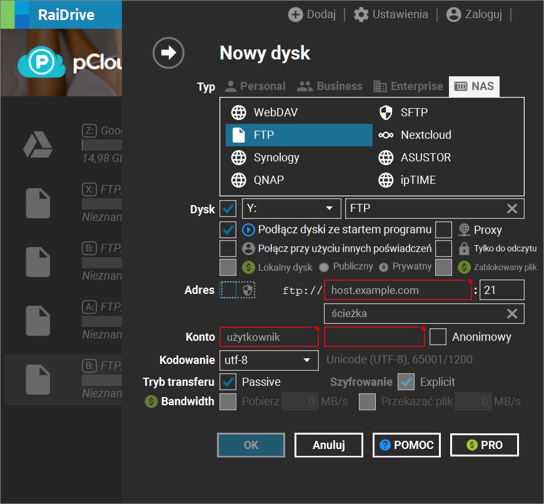Toggle Podłącz dyski ze startem programu

[228, 229]
